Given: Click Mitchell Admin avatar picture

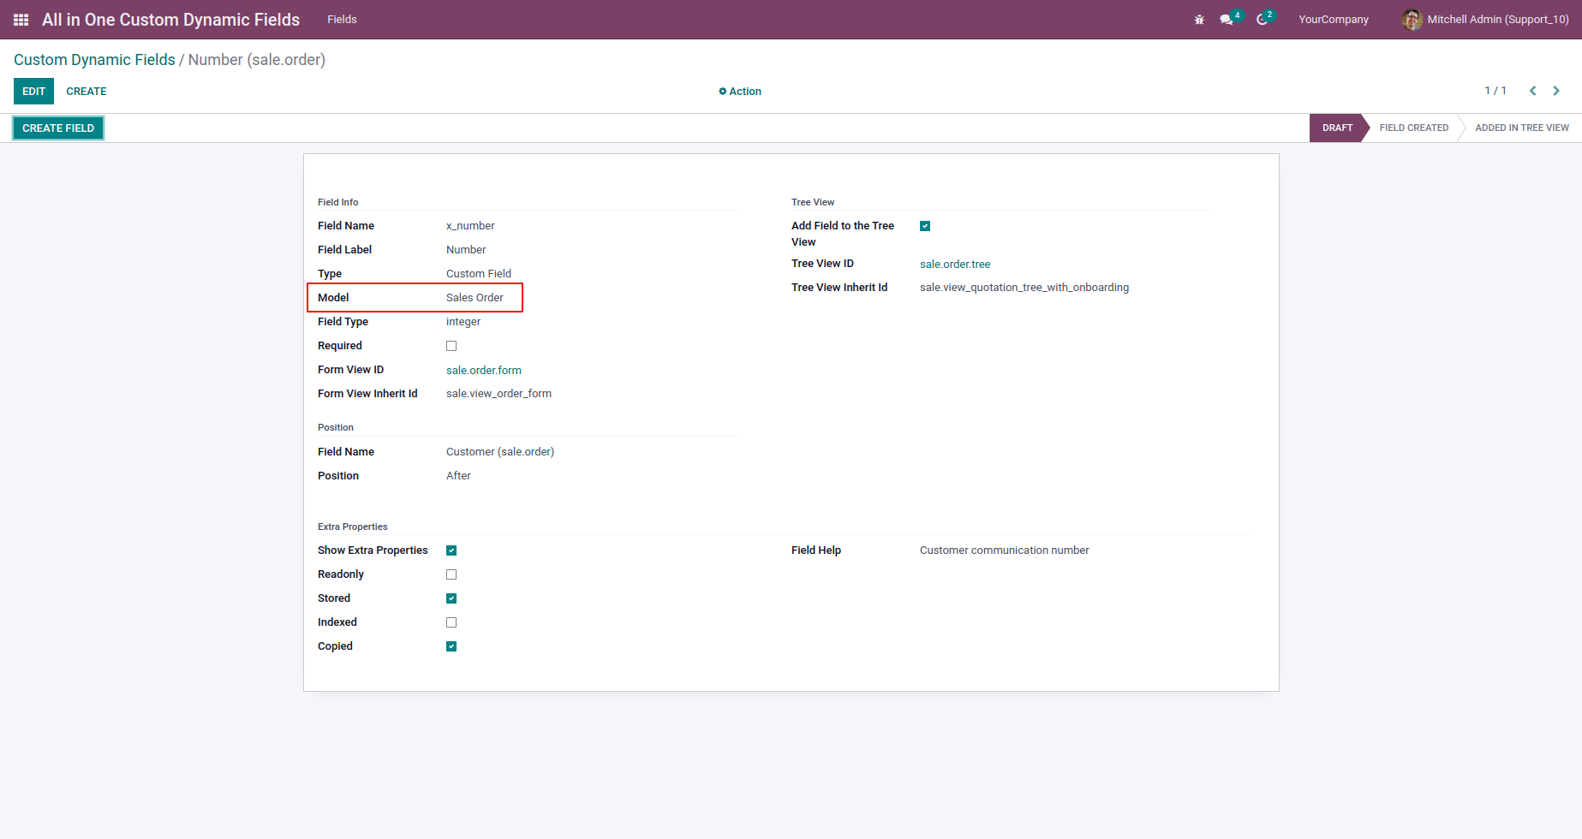Looking at the screenshot, I should click(1412, 20).
